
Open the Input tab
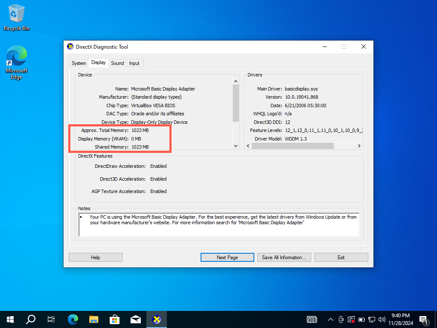click(134, 63)
